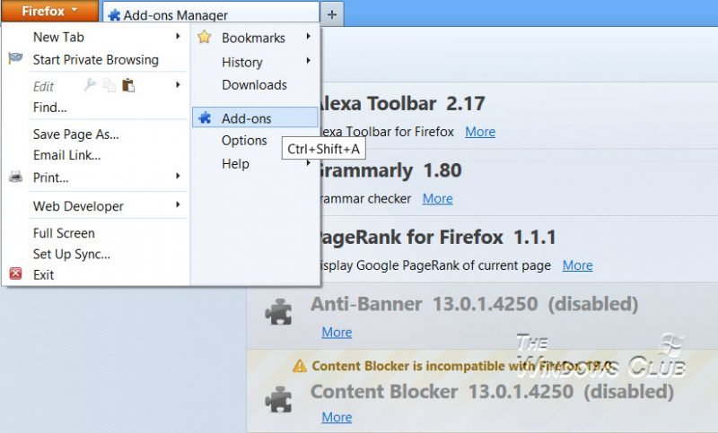This screenshot has height=433, width=718.
Task: Open a new tab with plus button
Action: (x=332, y=14)
